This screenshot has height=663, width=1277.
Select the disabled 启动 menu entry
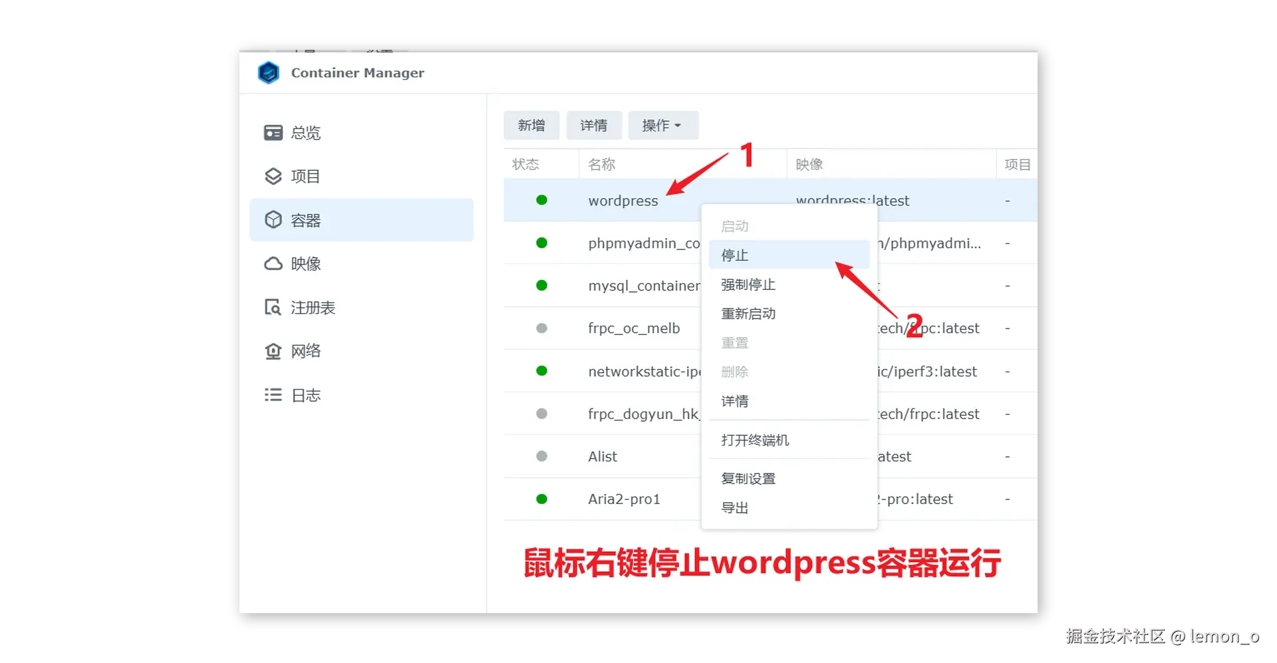[x=734, y=226]
